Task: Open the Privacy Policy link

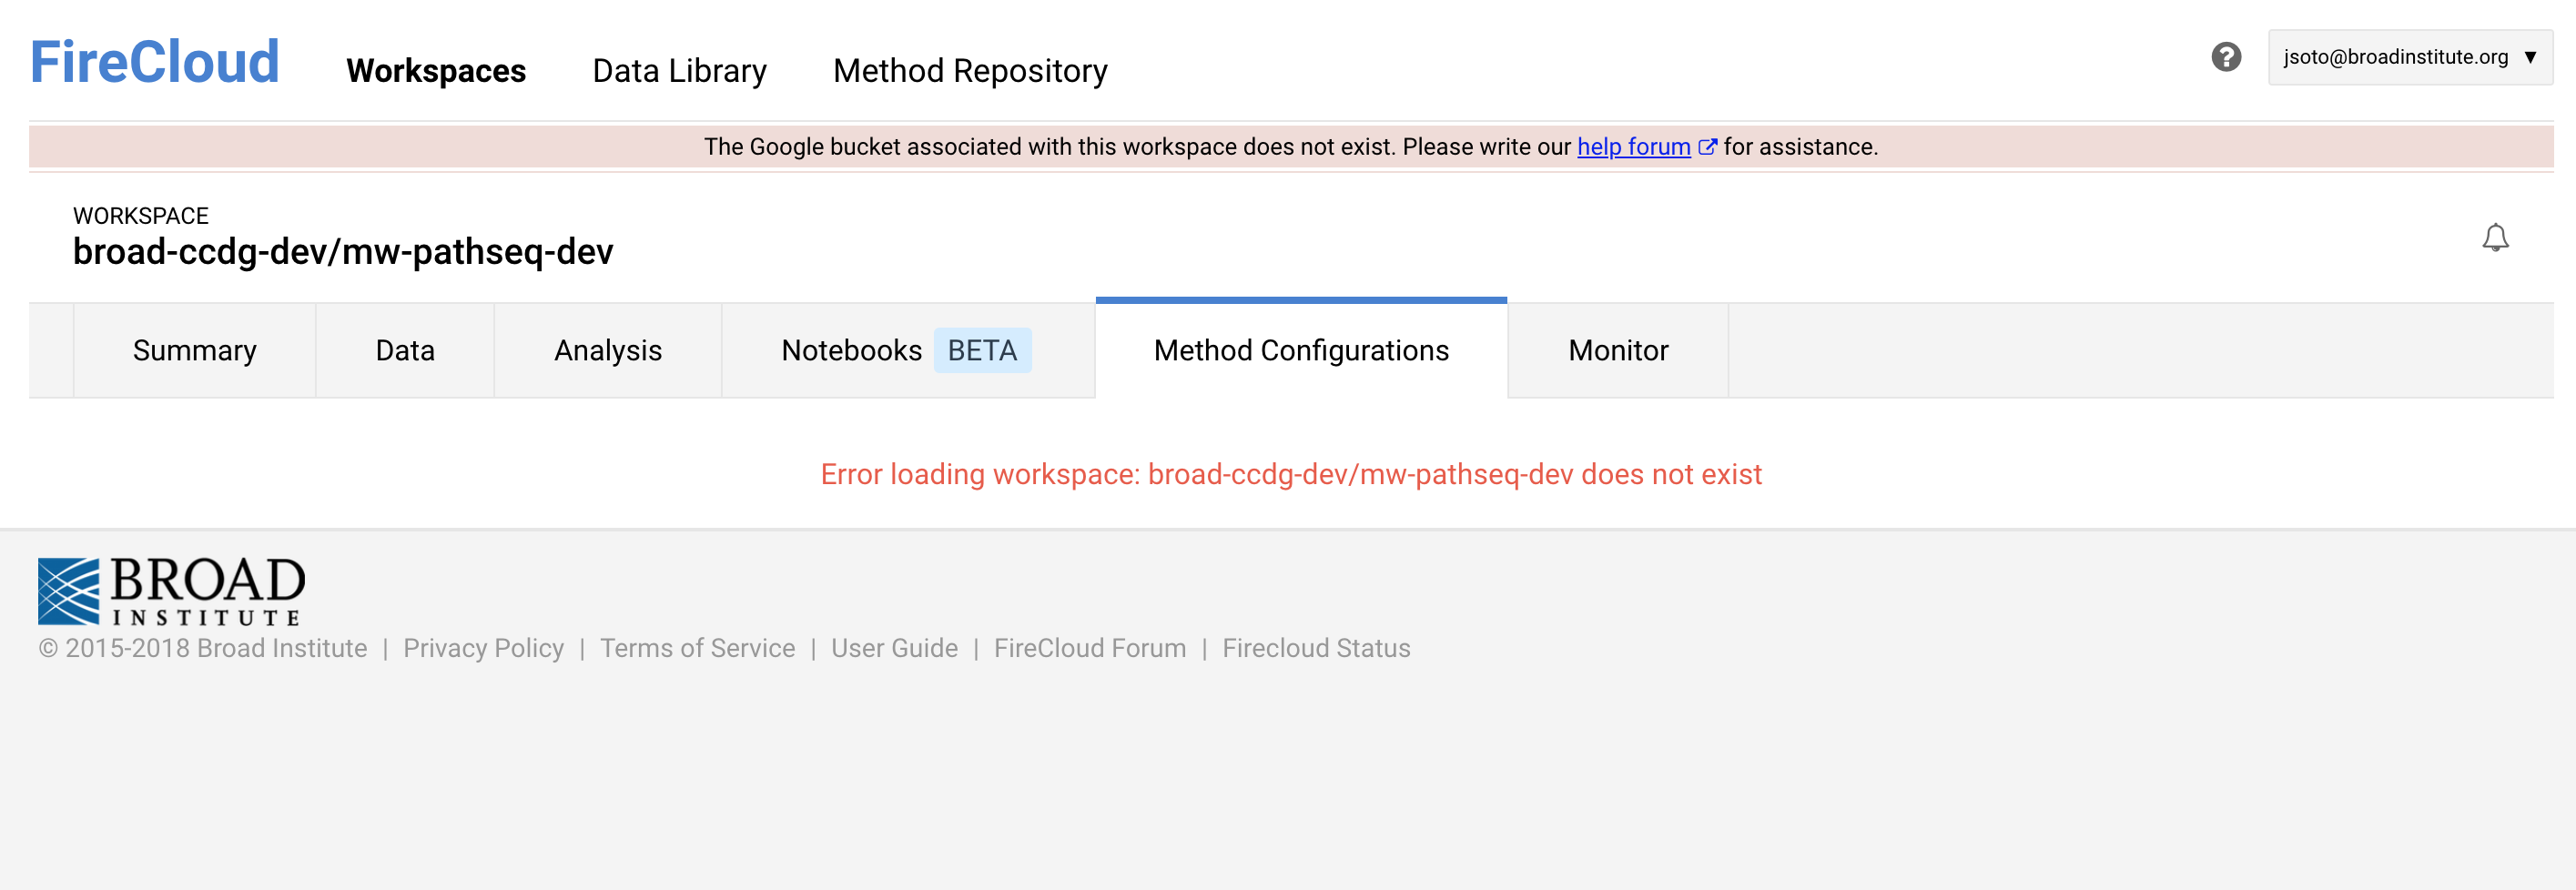Action: [483, 648]
